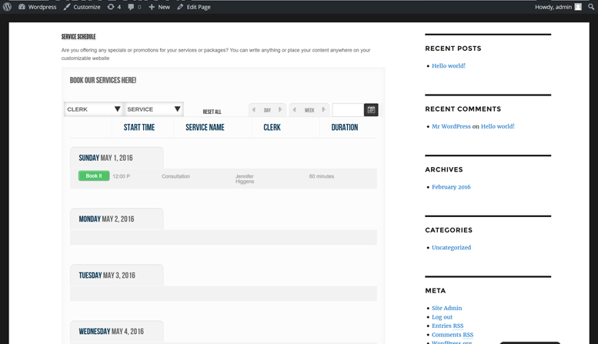Click Edit Page in admin bar

pos(194,7)
